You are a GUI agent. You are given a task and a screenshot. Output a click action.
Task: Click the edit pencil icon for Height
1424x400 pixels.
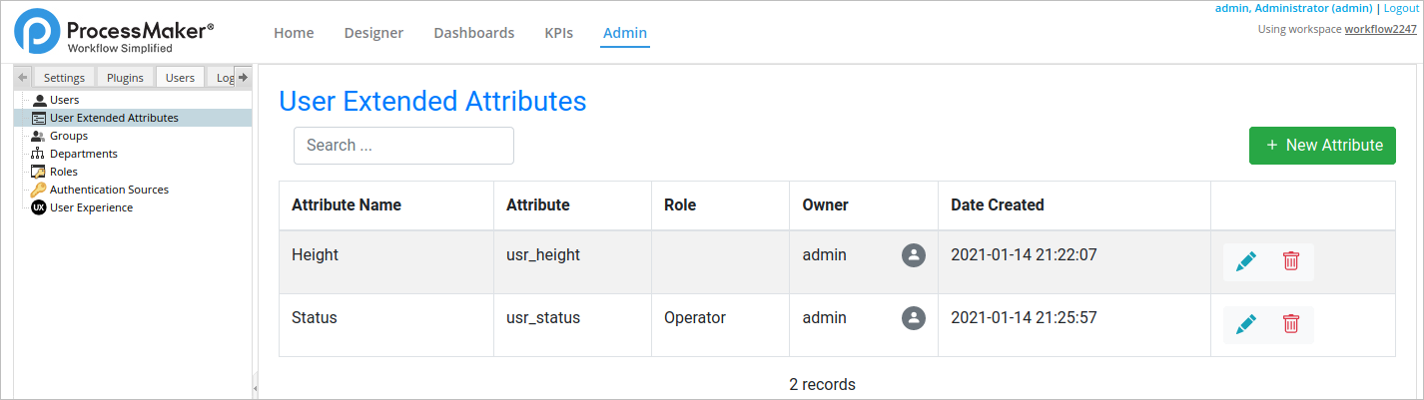(1245, 261)
